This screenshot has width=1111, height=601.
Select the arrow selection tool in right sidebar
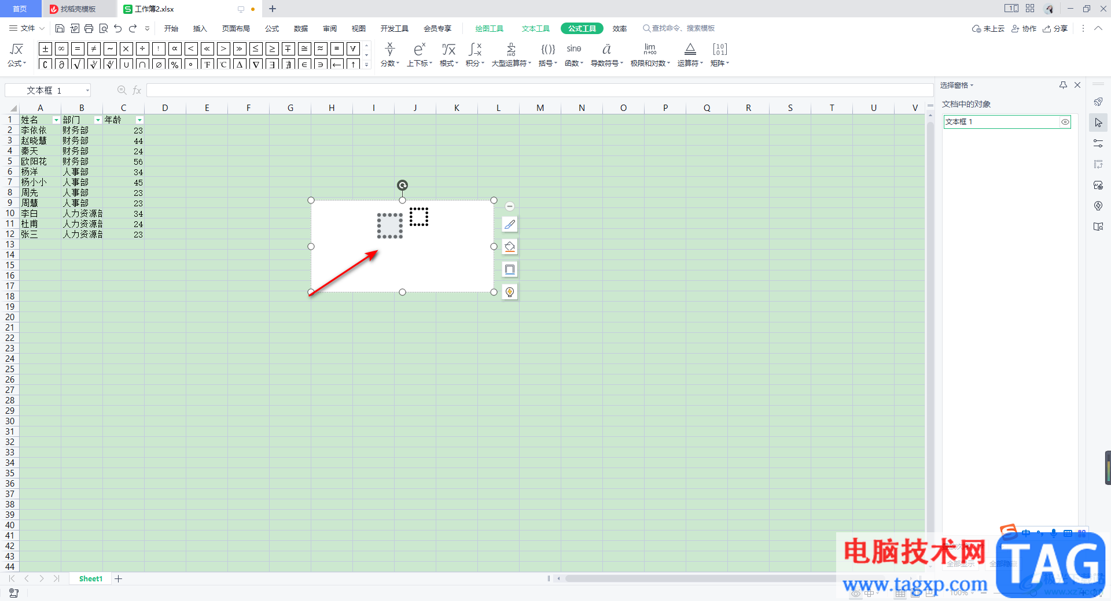point(1098,123)
